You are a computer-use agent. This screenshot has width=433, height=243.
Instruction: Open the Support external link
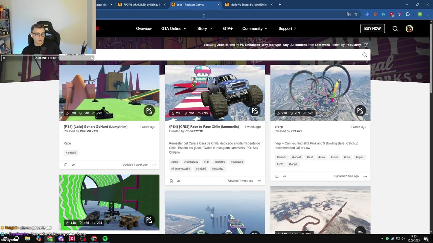[287, 29]
